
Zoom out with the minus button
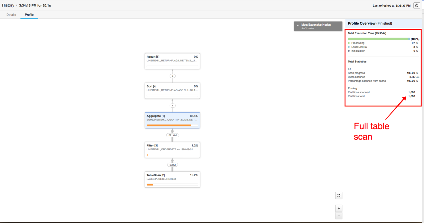click(339, 216)
